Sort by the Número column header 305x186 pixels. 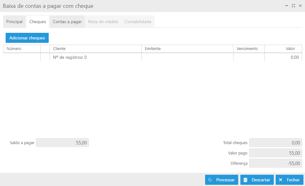[22, 49]
